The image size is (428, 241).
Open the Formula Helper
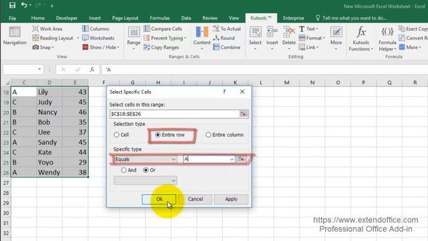point(387,39)
